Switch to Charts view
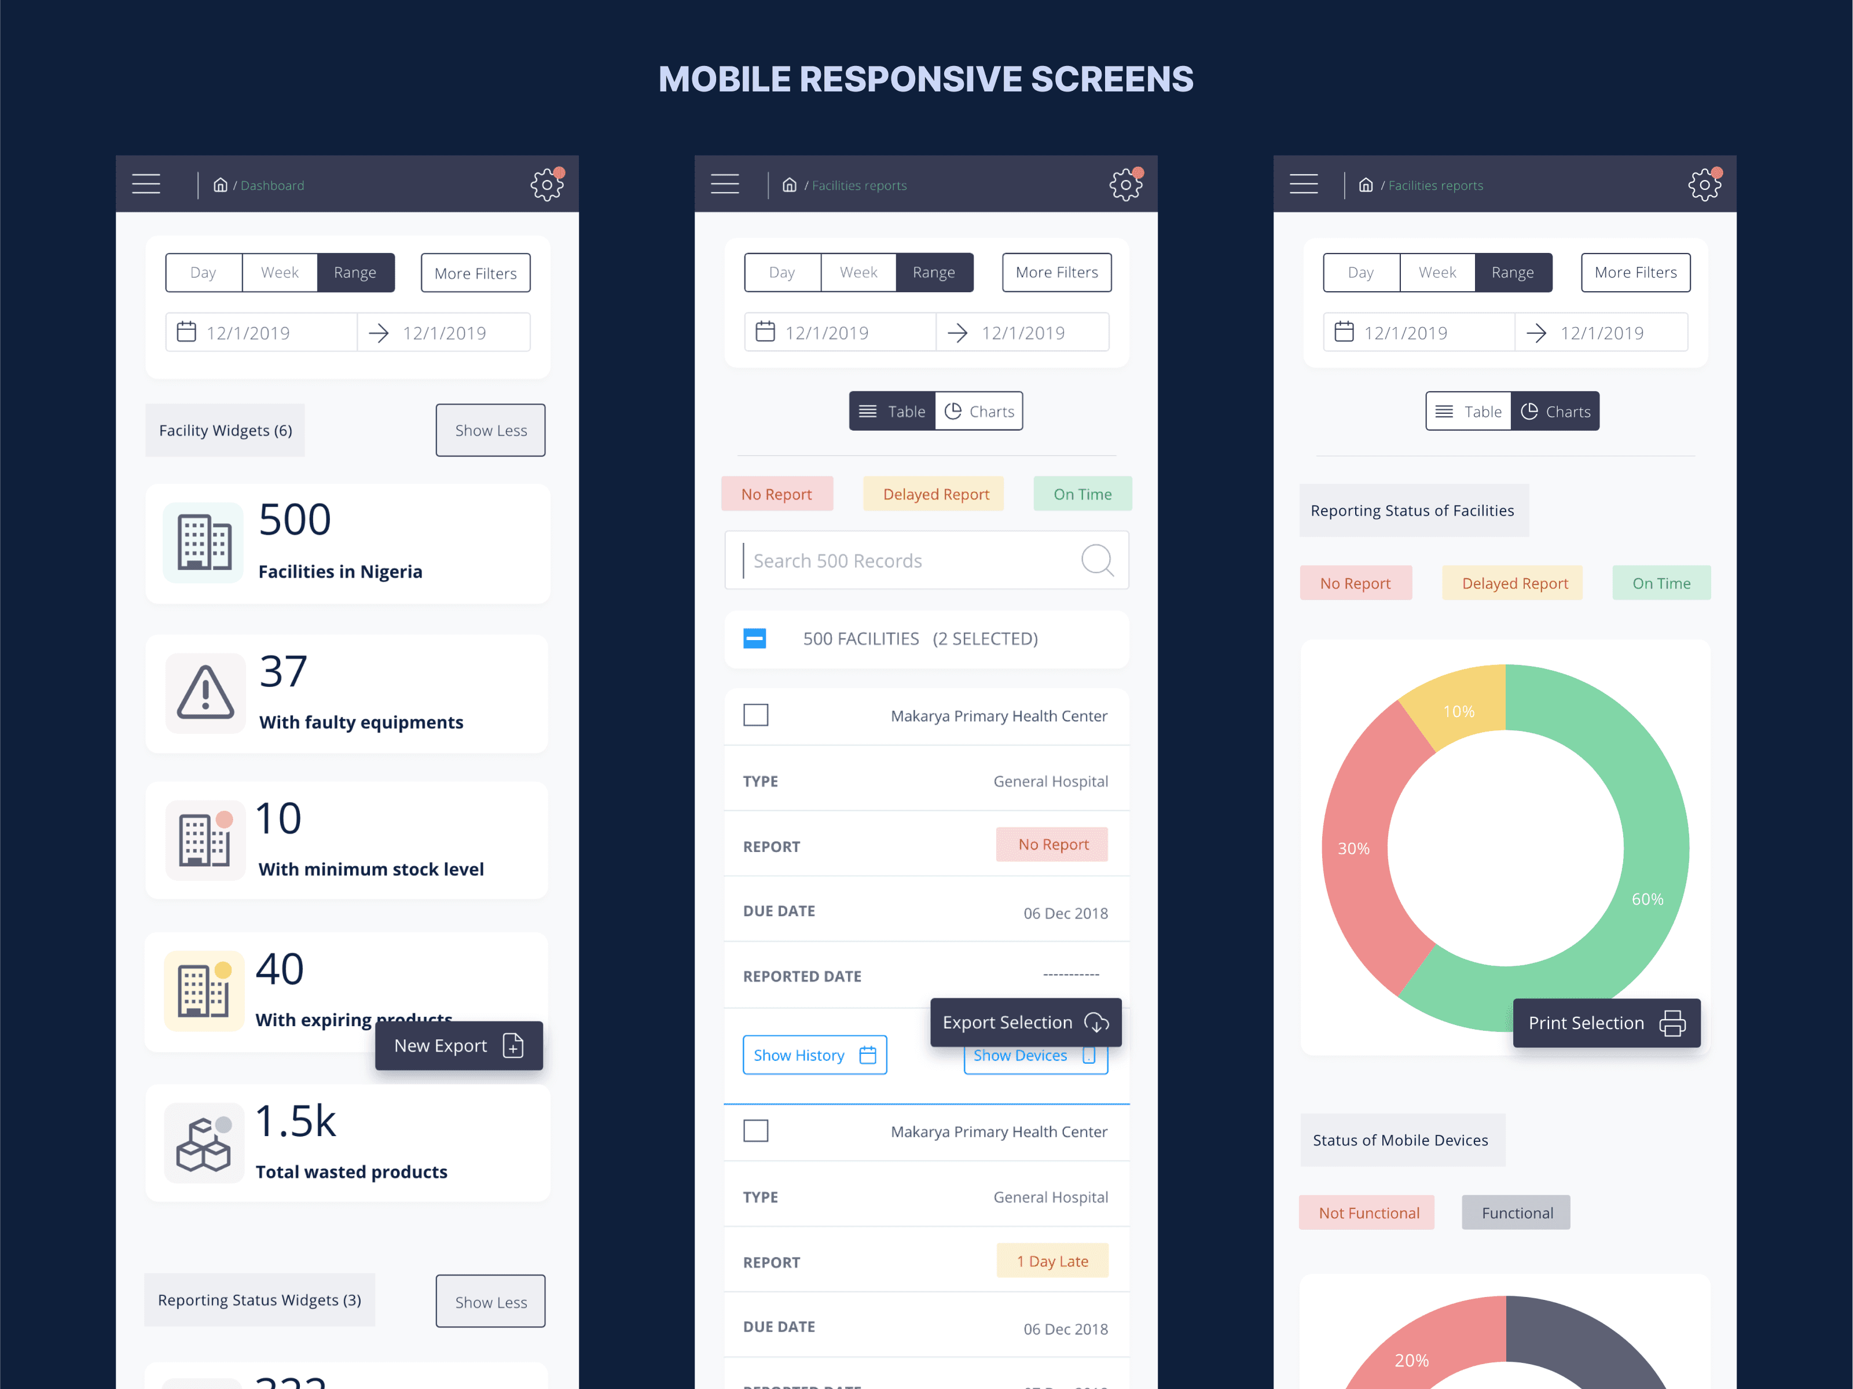1853x1389 pixels. [x=981, y=410]
